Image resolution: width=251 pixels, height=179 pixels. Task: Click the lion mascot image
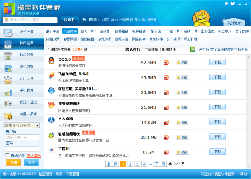coord(202,18)
